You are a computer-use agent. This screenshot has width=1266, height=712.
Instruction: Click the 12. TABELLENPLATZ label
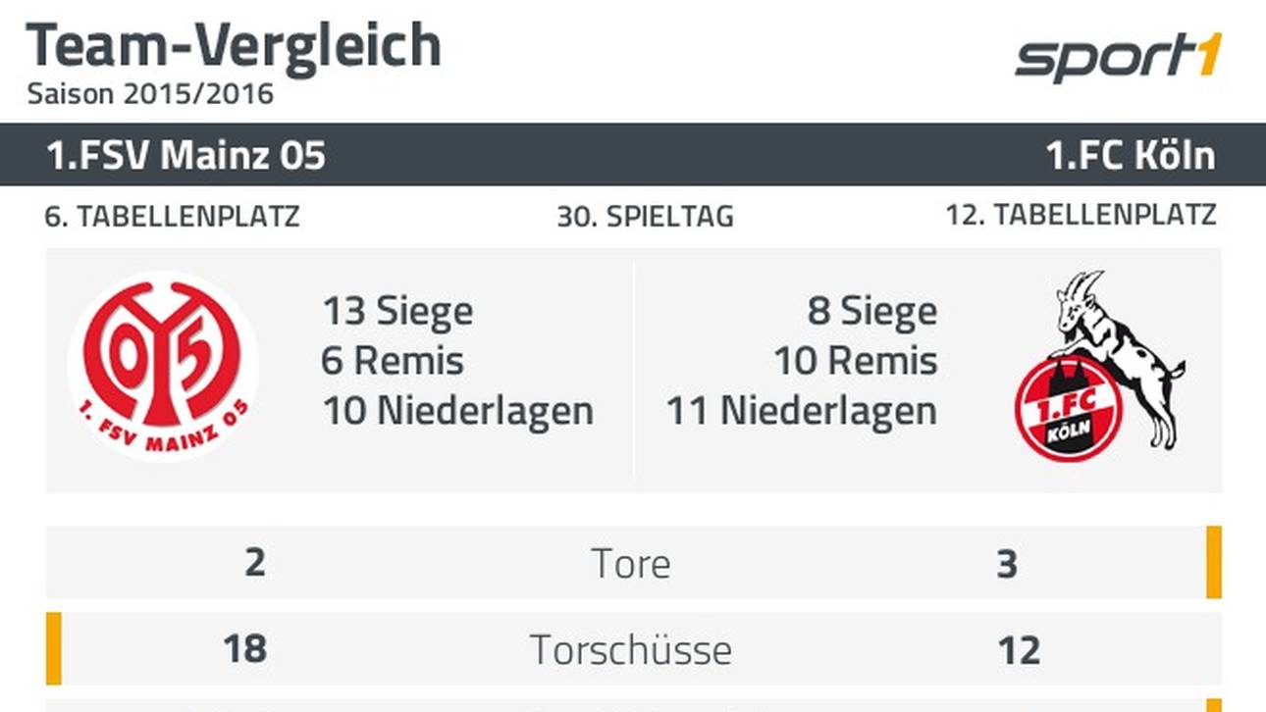coord(1081,215)
